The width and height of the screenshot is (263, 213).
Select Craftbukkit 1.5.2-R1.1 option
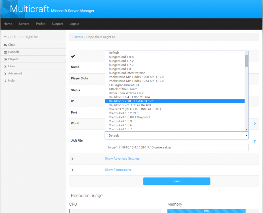pyautogui.click(x=175, y=113)
